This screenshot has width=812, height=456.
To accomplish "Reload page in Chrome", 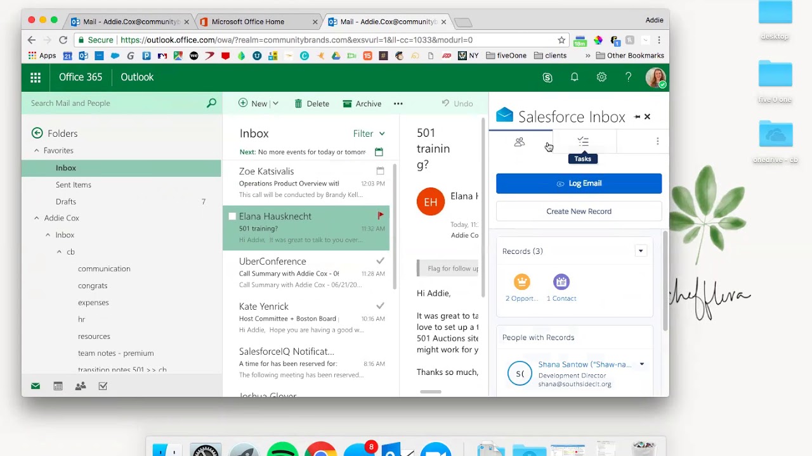I will click(63, 40).
